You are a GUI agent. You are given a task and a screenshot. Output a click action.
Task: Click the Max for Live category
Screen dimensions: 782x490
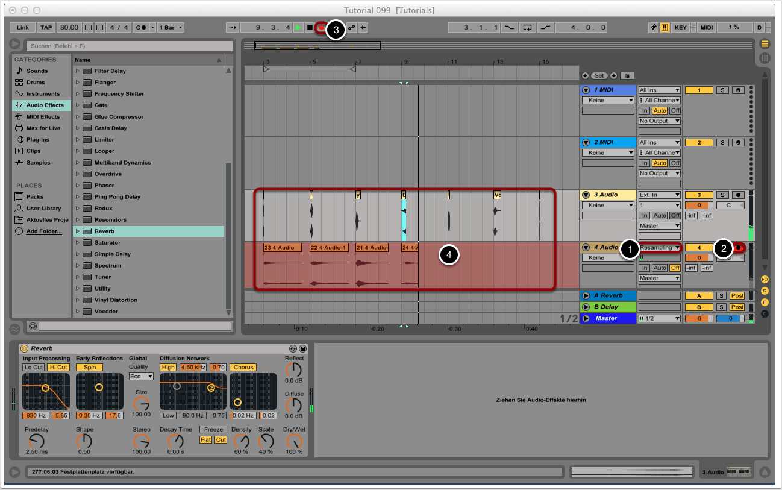pyautogui.click(x=43, y=128)
